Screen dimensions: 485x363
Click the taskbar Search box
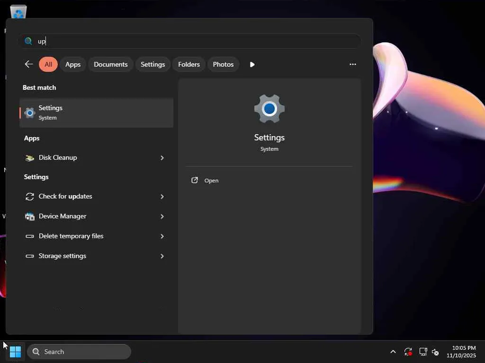pos(79,352)
